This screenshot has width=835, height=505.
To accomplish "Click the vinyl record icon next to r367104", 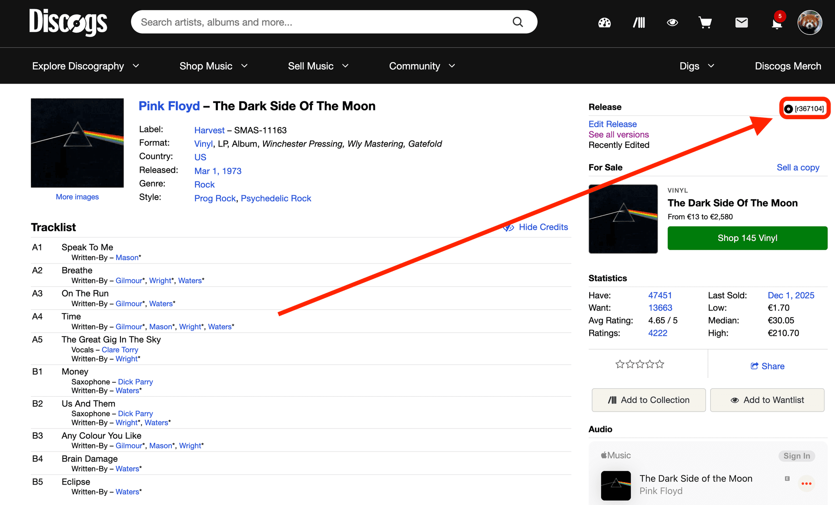I will point(788,108).
